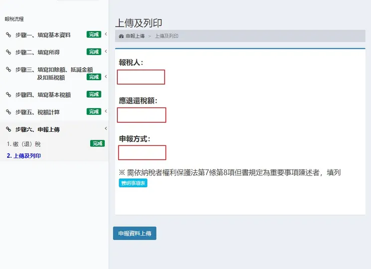The width and height of the screenshot is (371, 269).
Task: Click the 應退還稅額 field box
Action: (141, 115)
